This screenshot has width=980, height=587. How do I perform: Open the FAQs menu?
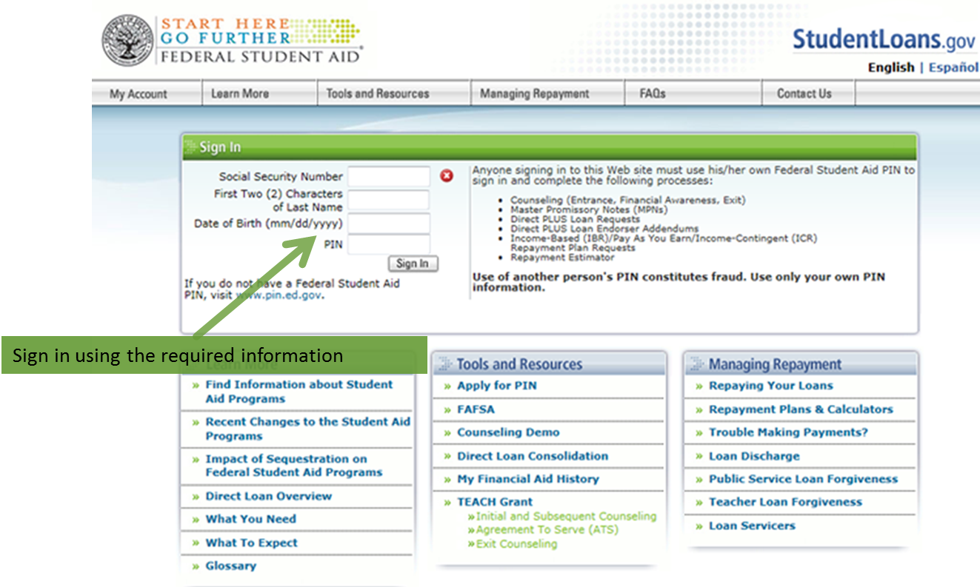click(x=653, y=93)
